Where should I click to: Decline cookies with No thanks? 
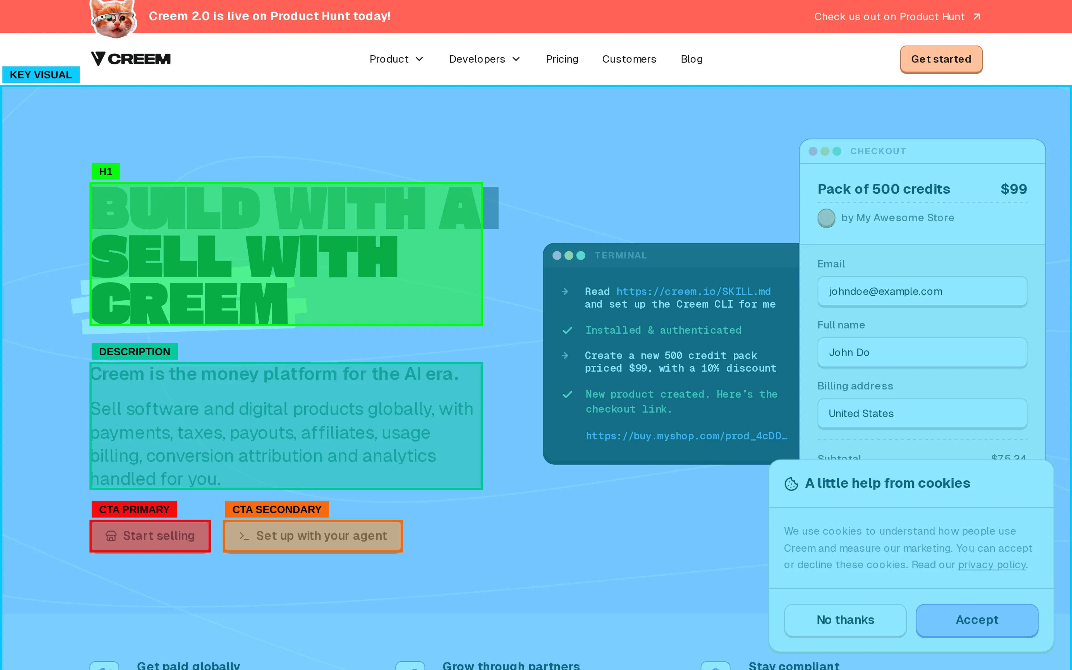(x=845, y=620)
